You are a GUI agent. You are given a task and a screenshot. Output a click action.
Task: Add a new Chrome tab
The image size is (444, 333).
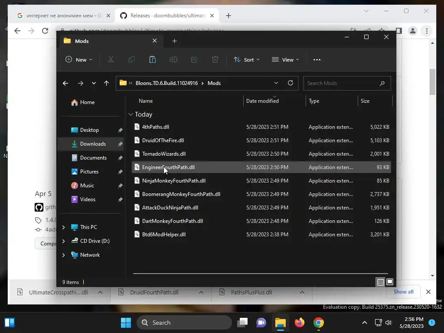(x=229, y=16)
